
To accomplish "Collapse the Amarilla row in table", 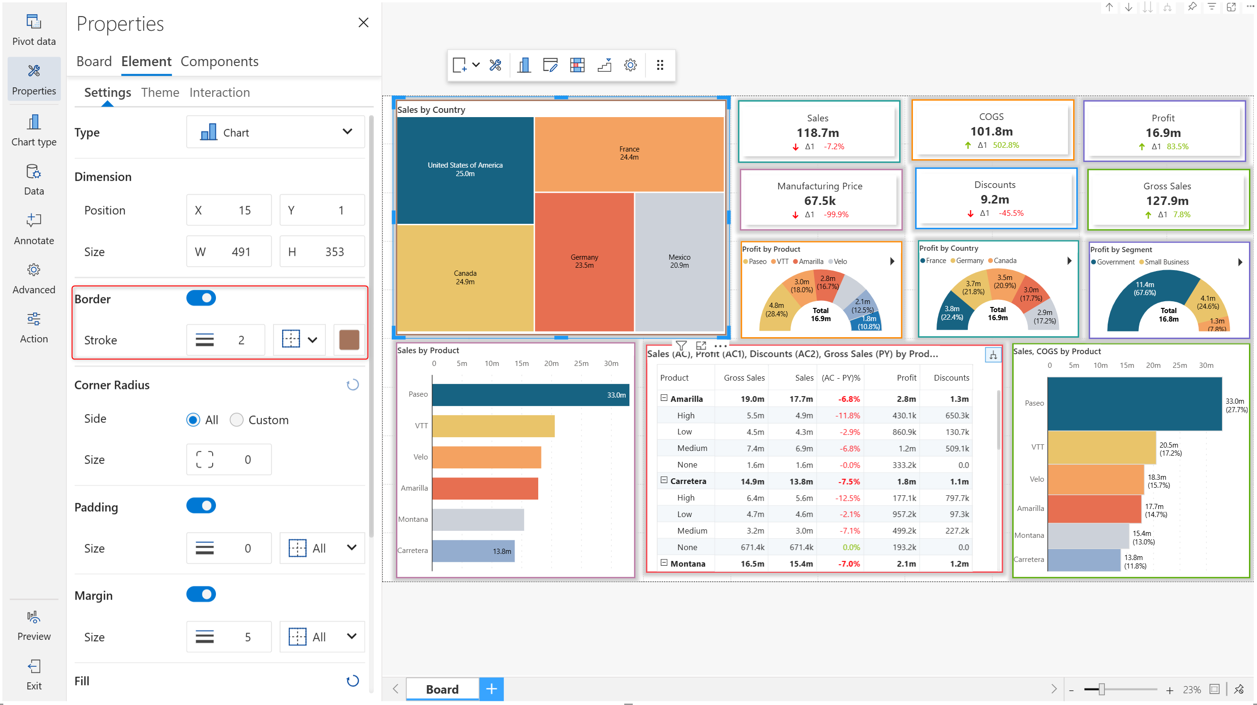I will [663, 398].
